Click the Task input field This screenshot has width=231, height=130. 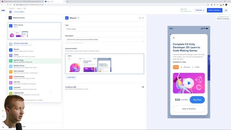pyautogui.click(x=104, y=29)
